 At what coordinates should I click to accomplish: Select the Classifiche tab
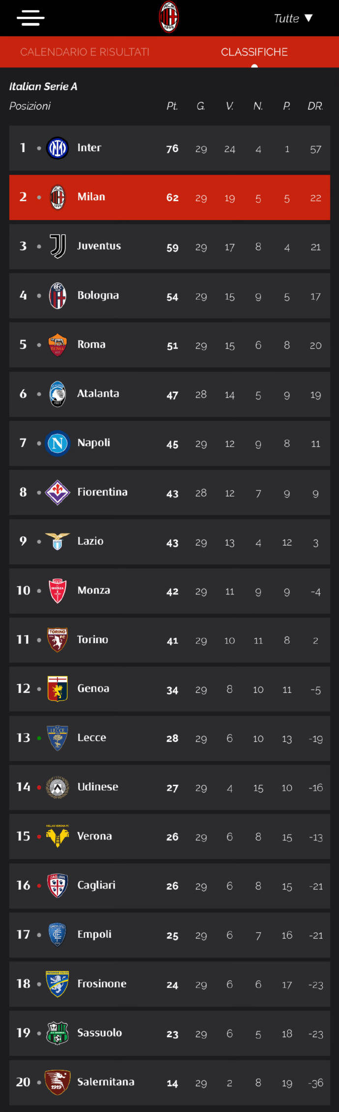[x=254, y=52]
